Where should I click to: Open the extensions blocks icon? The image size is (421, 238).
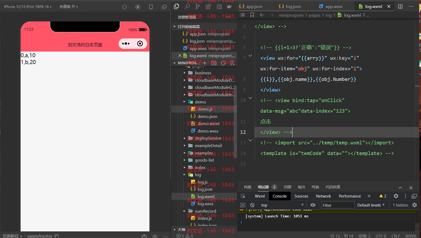[208, 6]
